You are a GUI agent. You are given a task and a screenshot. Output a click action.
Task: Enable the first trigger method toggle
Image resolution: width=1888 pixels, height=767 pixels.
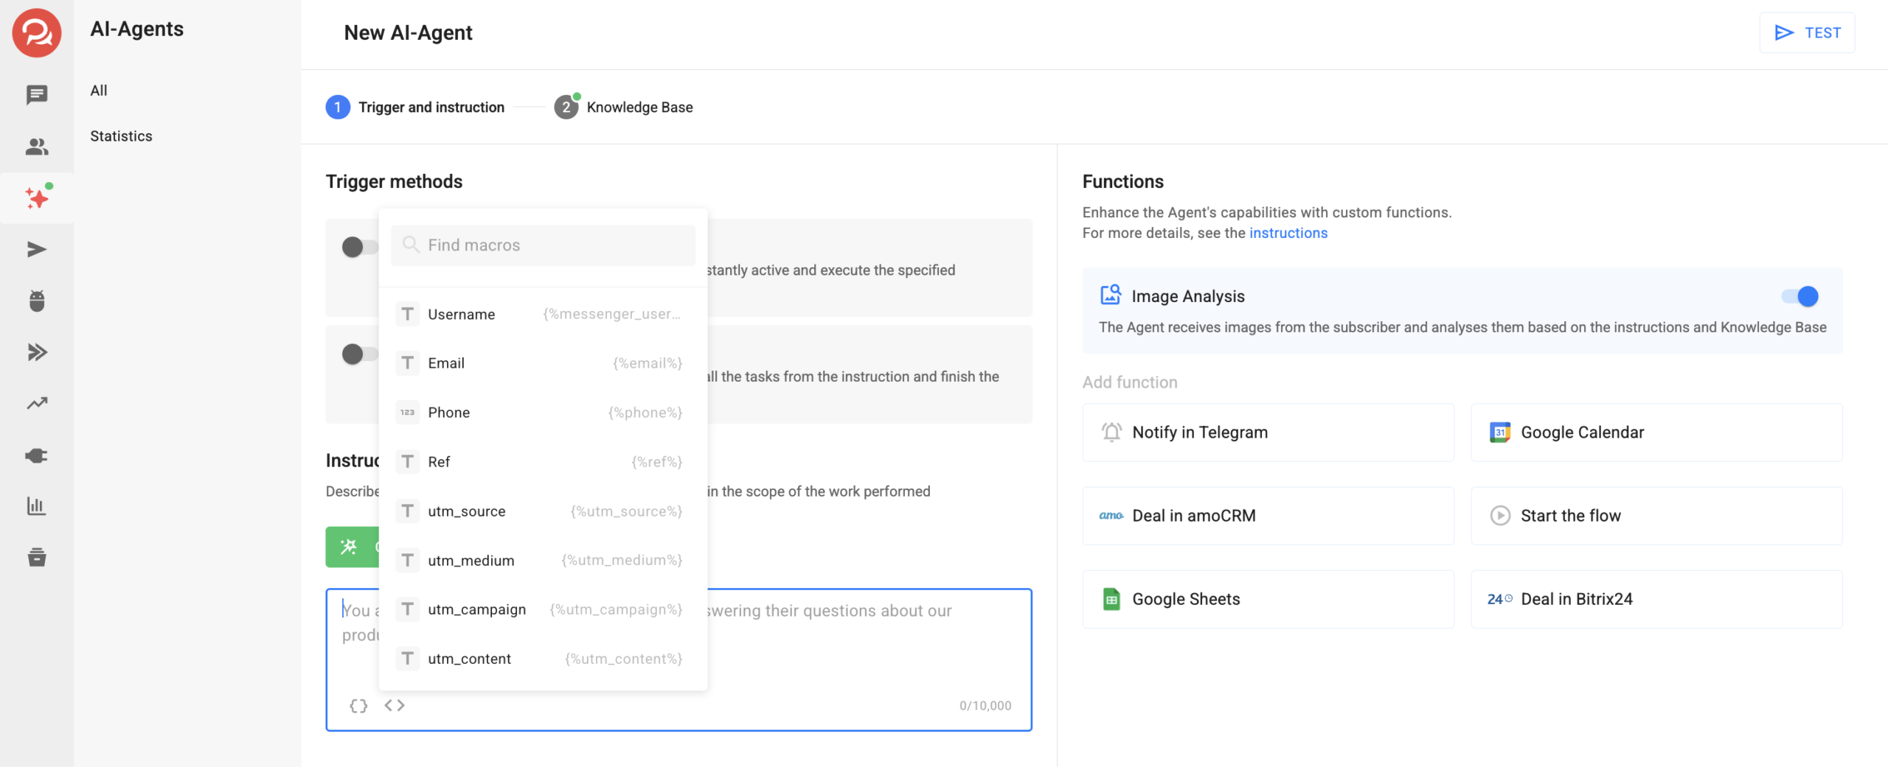pos(359,247)
